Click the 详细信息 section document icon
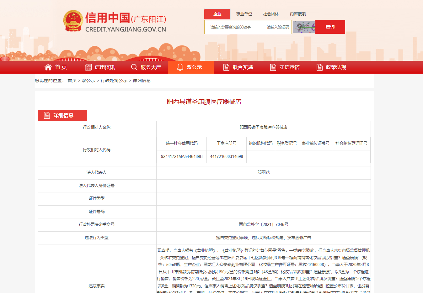The image size is (423, 293). 47,115
